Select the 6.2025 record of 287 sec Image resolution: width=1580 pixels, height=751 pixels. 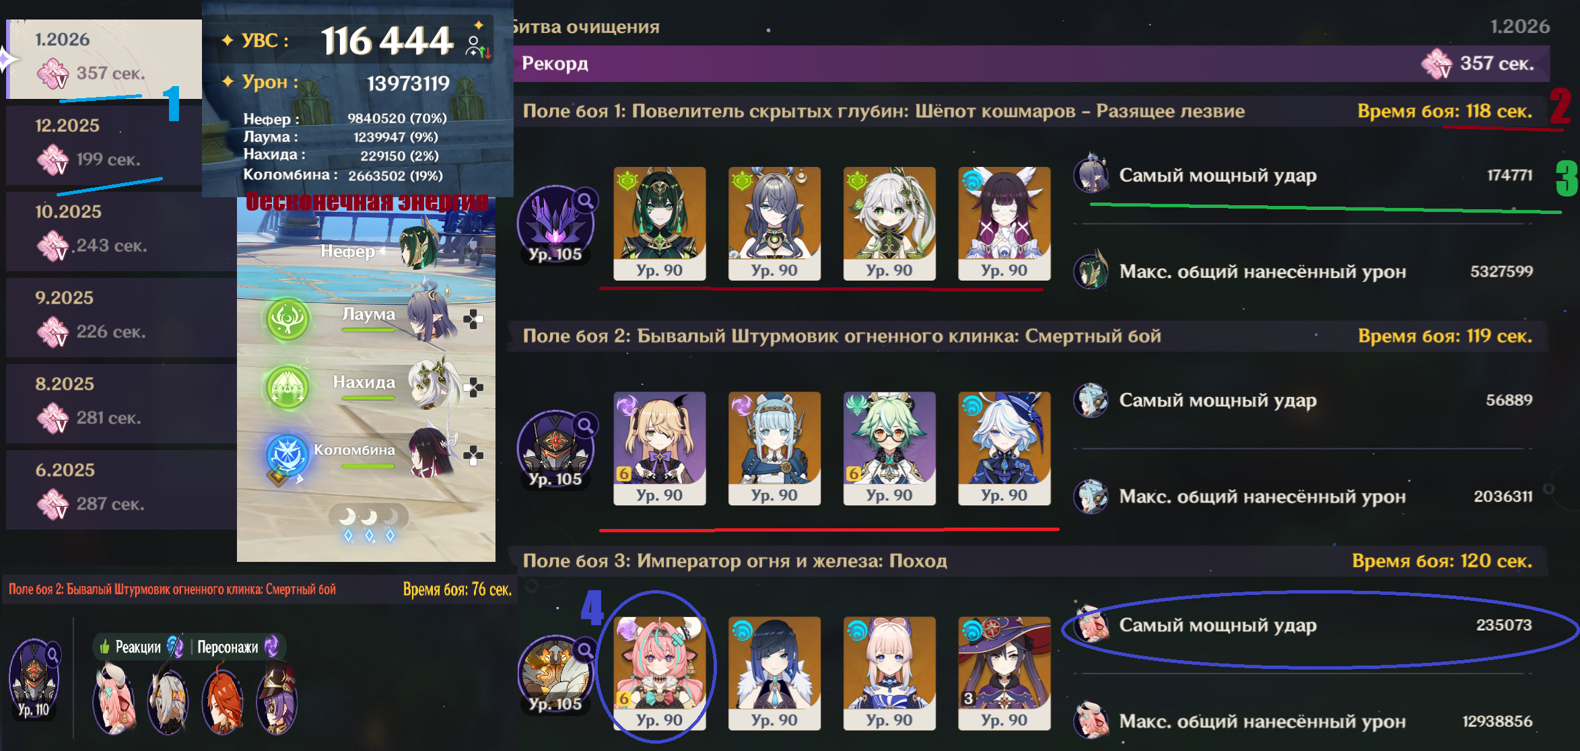(121, 489)
